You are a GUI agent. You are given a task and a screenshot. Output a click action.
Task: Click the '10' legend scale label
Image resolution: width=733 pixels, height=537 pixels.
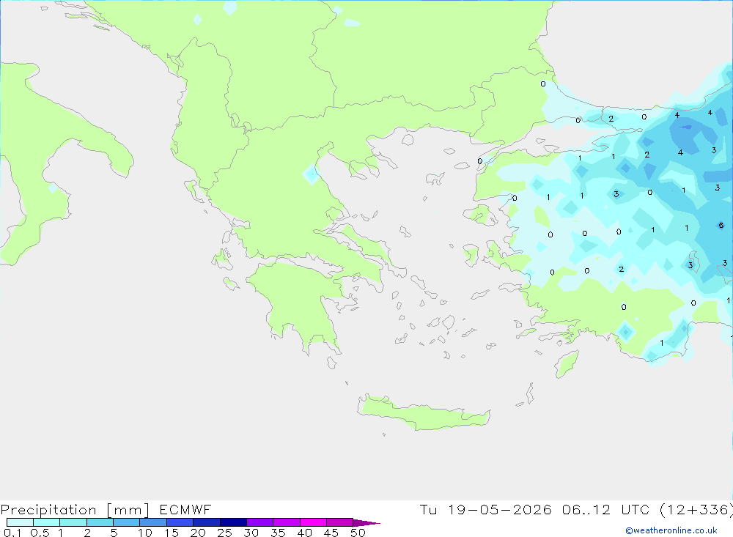(x=145, y=533)
